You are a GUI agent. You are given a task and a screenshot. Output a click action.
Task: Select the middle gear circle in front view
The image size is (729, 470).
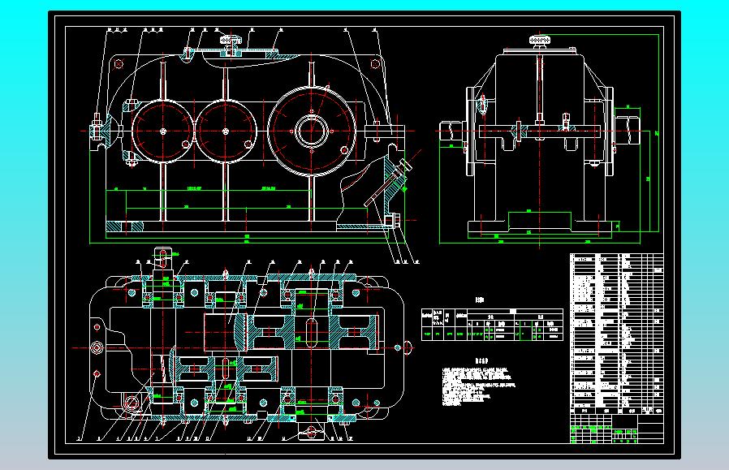(x=226, y=132)
